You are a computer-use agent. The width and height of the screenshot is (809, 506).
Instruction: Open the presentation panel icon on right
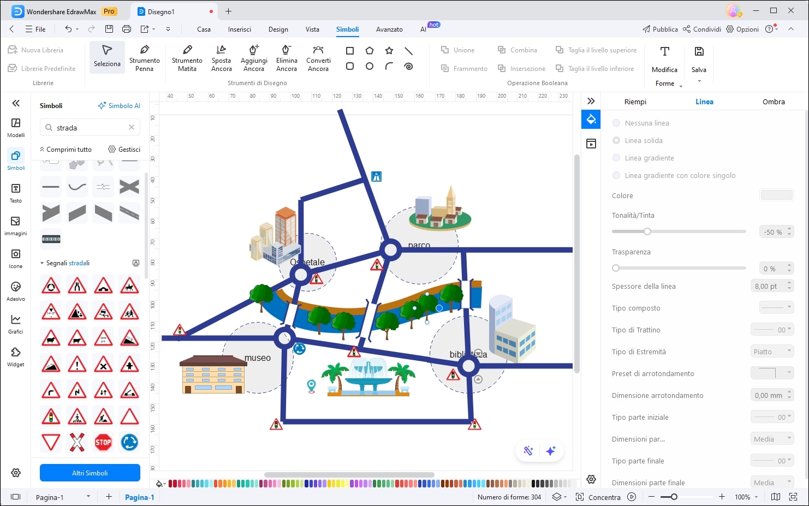pos(591,144)
